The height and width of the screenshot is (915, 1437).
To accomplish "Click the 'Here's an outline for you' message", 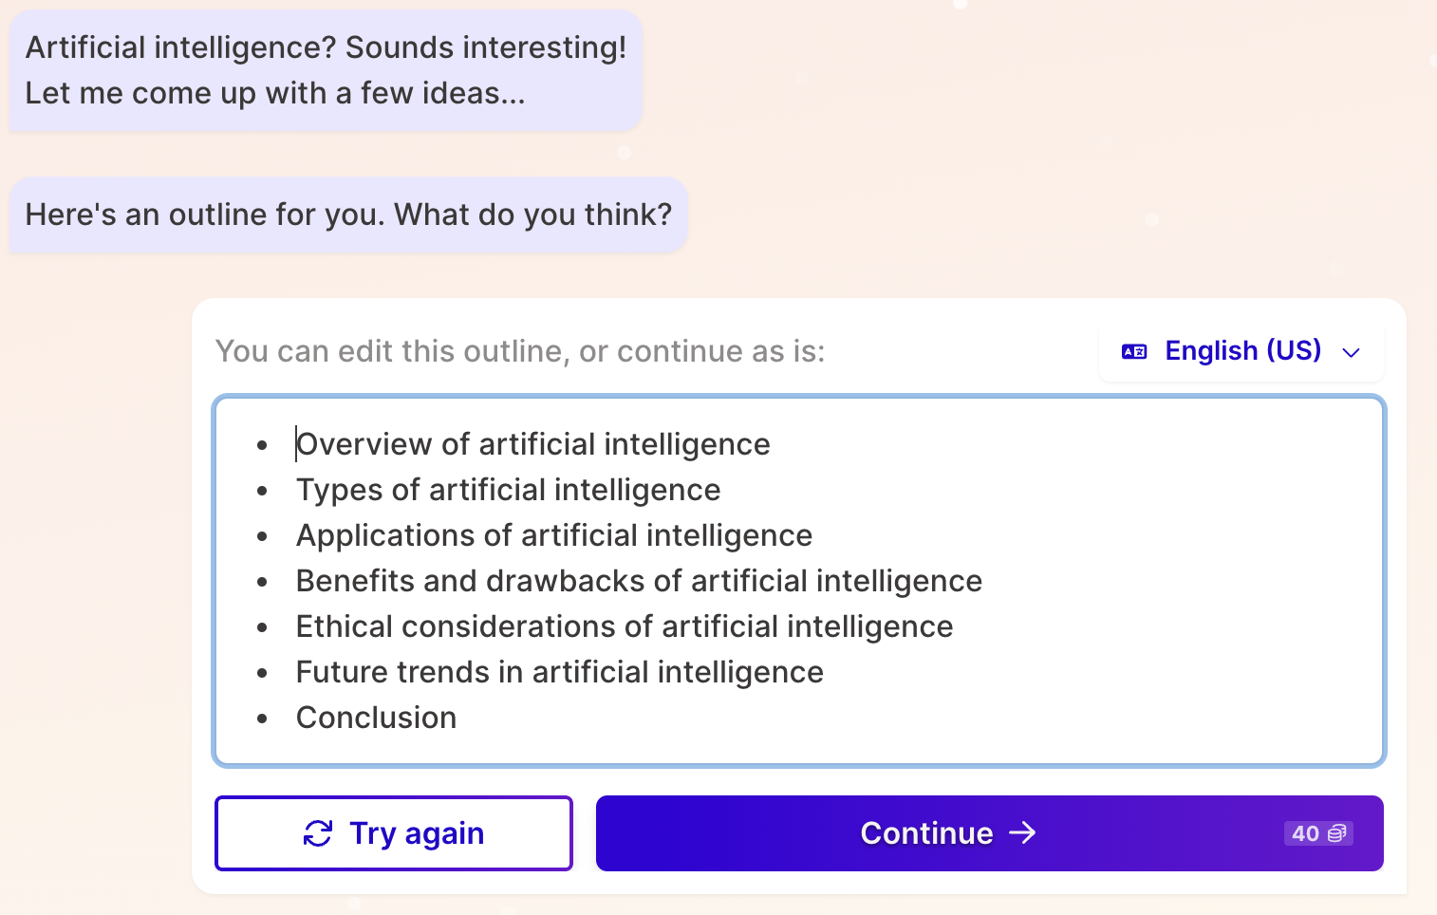I will [x=348, y=215].
